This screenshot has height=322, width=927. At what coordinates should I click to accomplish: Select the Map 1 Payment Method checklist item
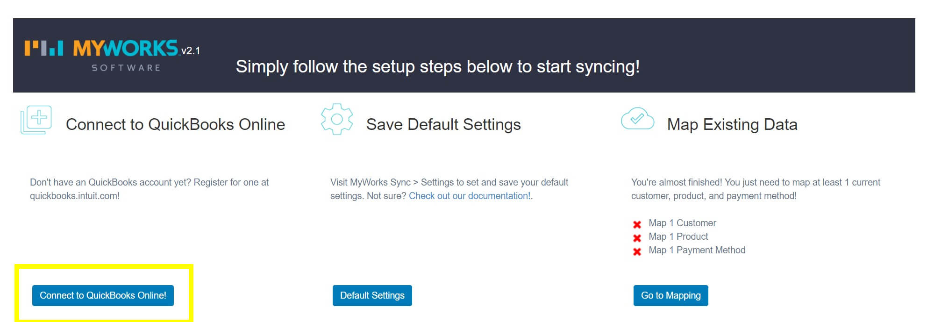pos(697,250)
